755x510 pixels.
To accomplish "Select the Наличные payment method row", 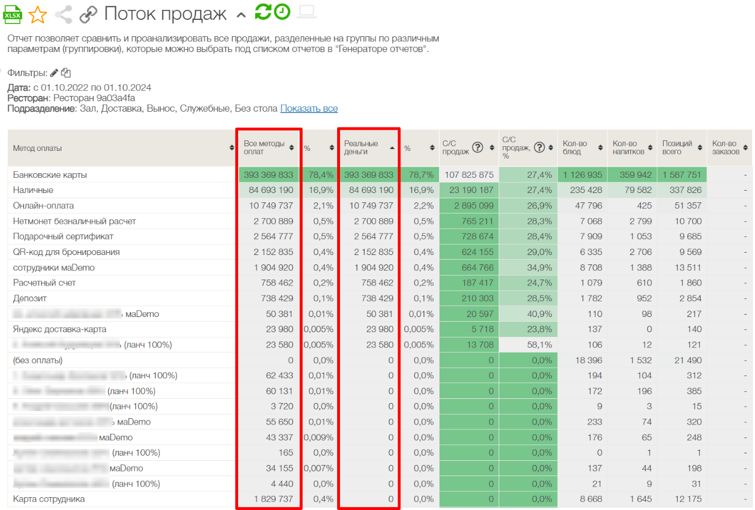I will 33,190.
